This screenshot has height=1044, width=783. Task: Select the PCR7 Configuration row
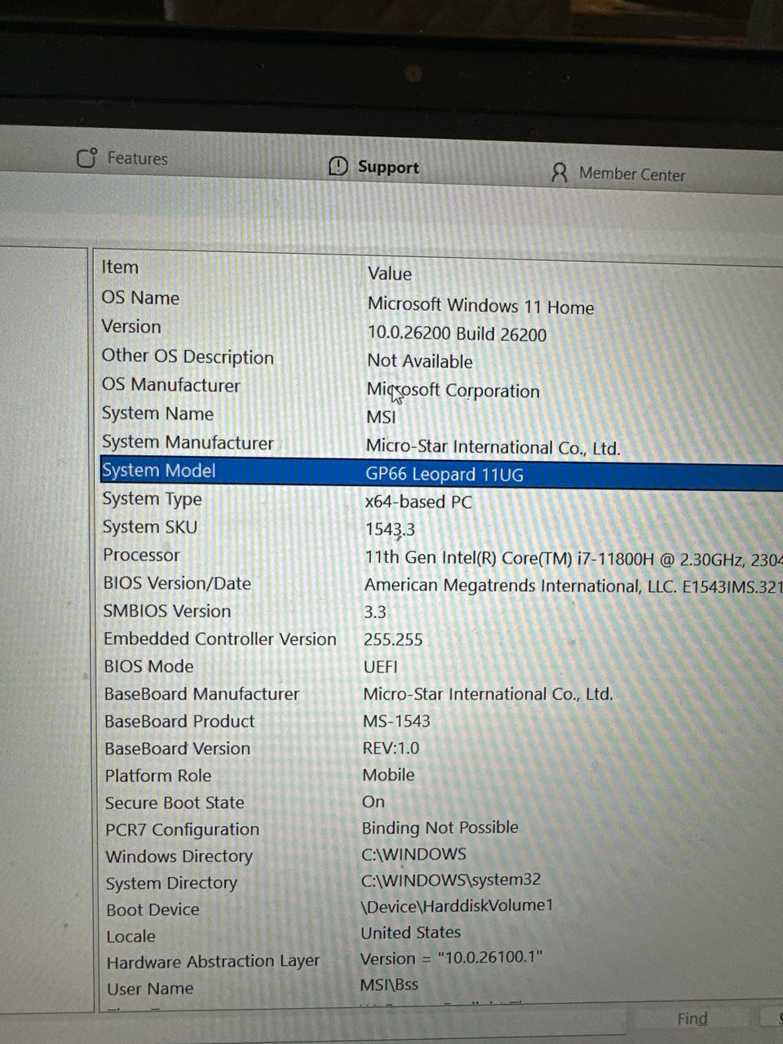(440, 829)
